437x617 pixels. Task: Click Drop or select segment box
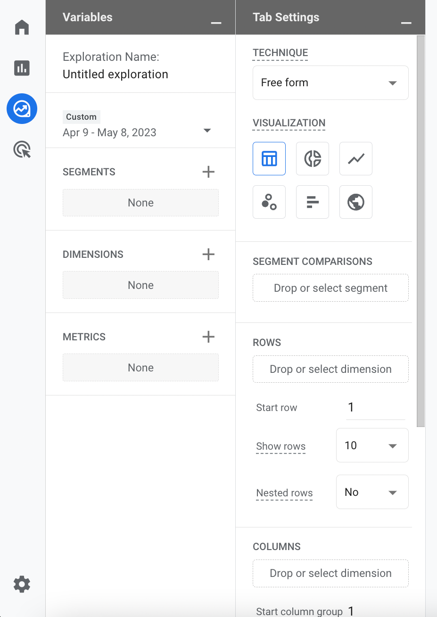[330, 288]
